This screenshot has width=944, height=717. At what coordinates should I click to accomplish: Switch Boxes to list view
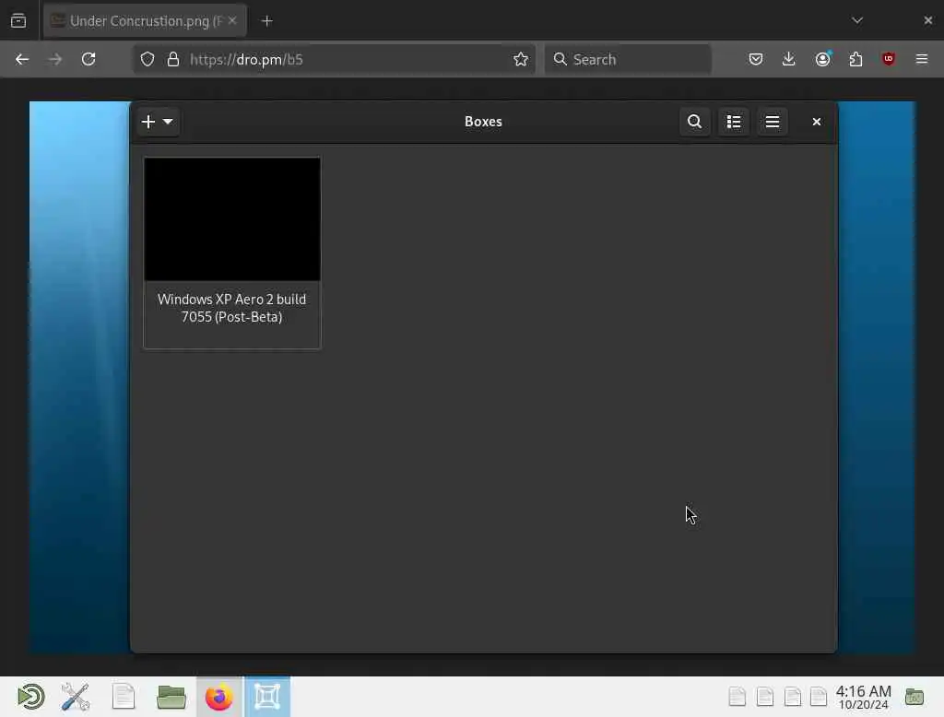(733, 122)
